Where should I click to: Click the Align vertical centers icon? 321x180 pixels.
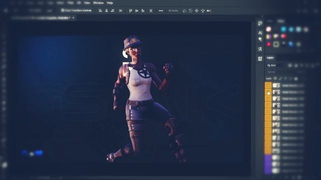click(x=136, y=10)
